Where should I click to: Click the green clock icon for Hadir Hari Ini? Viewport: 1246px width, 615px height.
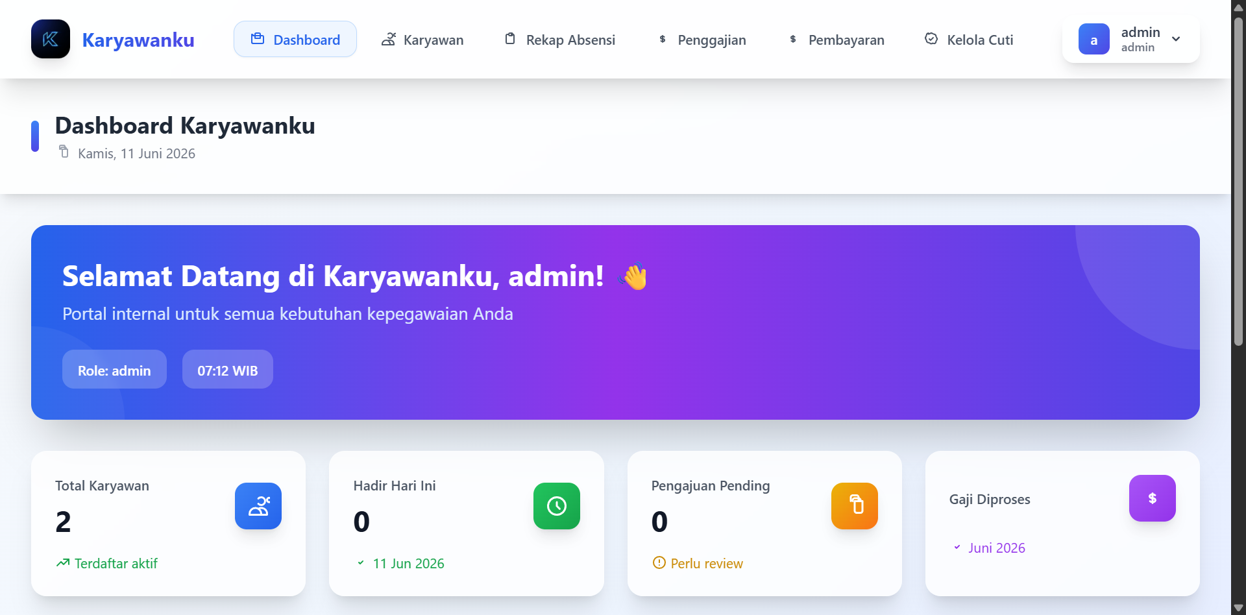[x=557, y=506]
